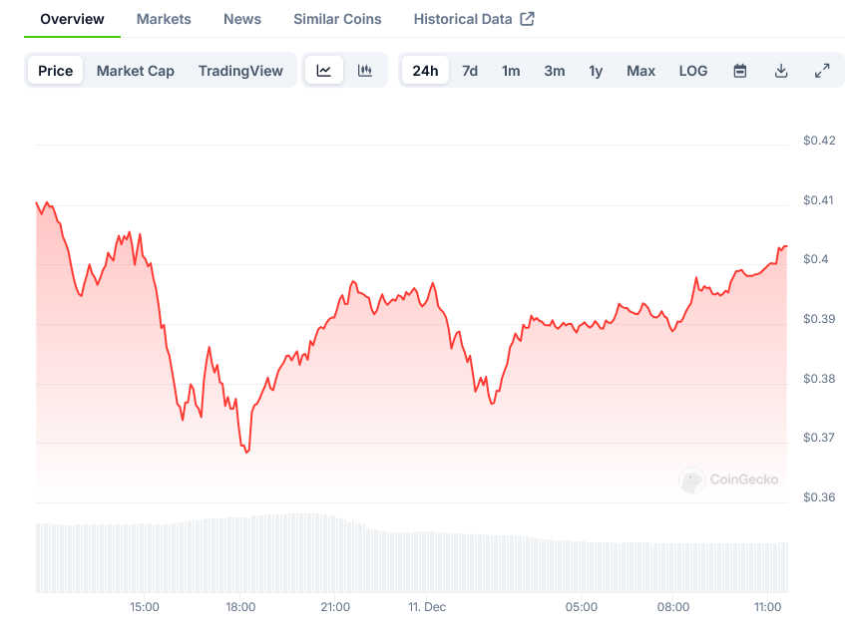This screenshot has width=845, height=635.
Task: Click the volume bars below the chart
Action: click(x=399, y=558)
